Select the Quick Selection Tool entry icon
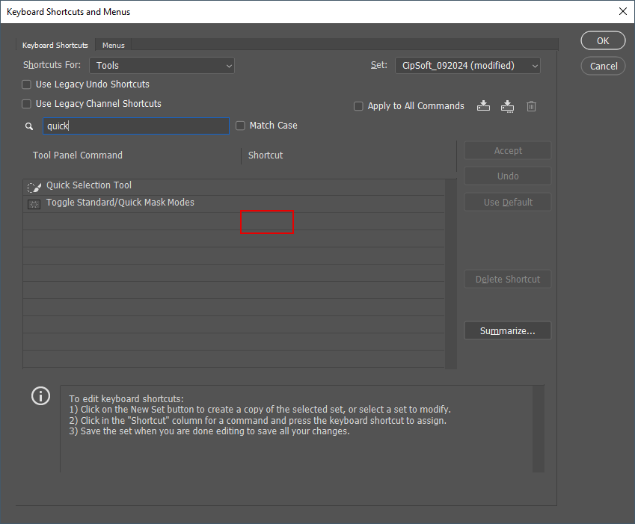This screenshot has width=635, height=524. point(33,185)
